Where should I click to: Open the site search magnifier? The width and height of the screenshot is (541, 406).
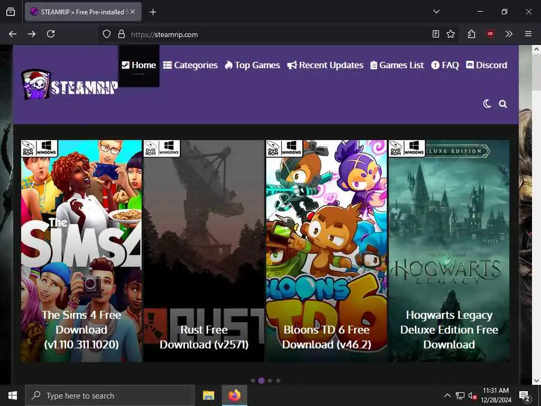[x=503, y=104]
